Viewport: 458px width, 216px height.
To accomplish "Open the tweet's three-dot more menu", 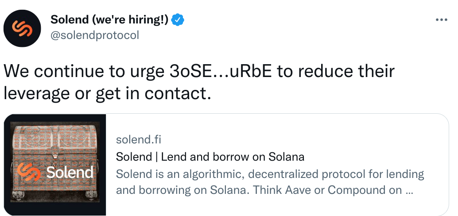I will click(442, 20).
